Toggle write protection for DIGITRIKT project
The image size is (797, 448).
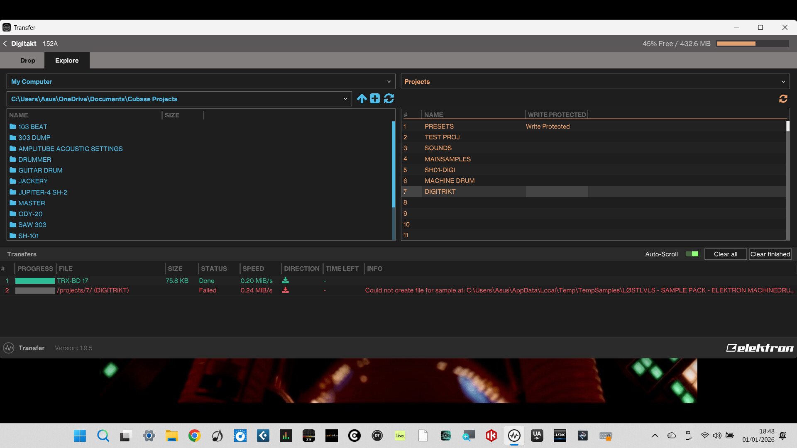click(557, 192)
